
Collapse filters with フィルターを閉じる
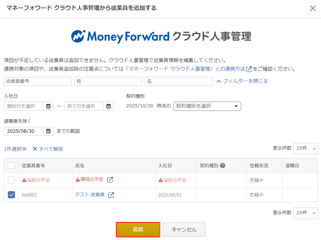pos(242,81)
